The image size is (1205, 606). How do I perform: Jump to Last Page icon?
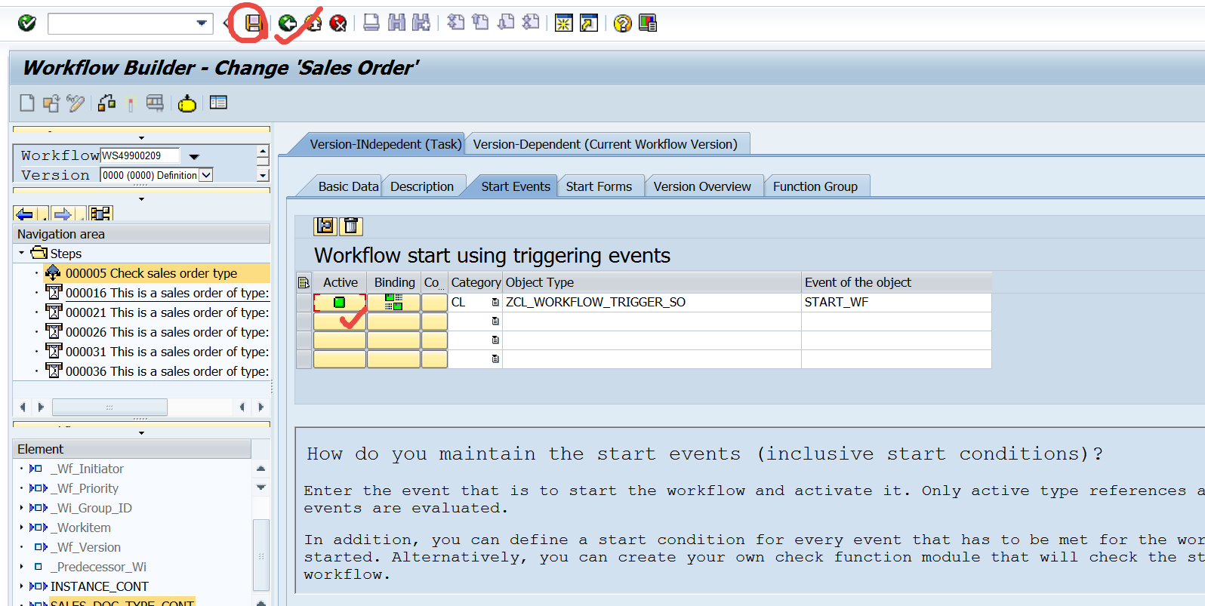531,23
